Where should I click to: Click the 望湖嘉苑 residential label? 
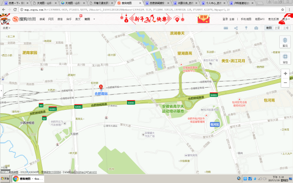coord(185,53)
